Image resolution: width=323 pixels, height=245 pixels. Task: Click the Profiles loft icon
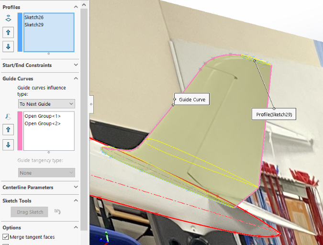click(x=8, y=19)
